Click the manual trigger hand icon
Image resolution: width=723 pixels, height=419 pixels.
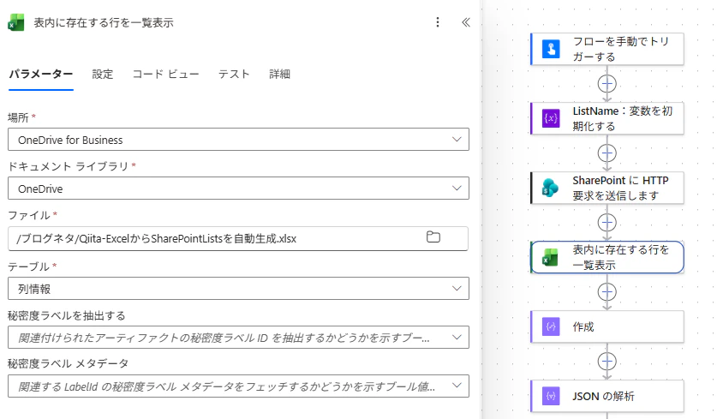(x=551, y=49)
